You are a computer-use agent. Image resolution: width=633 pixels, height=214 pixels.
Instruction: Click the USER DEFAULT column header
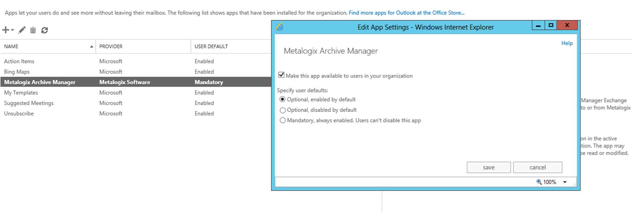tap(211, 47)
